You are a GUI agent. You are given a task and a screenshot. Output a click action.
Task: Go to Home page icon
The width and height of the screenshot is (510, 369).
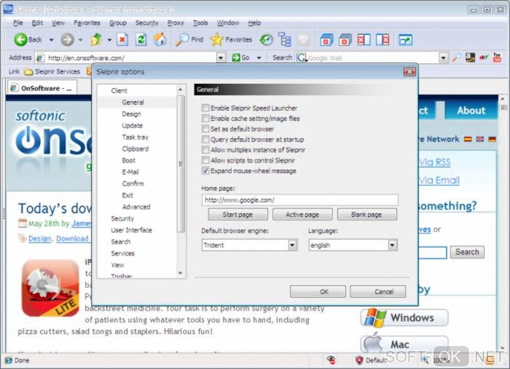coord(159,39)
